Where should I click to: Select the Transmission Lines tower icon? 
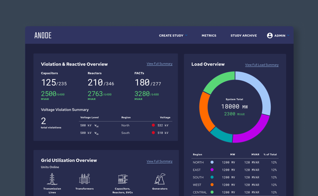click(52, 179)
